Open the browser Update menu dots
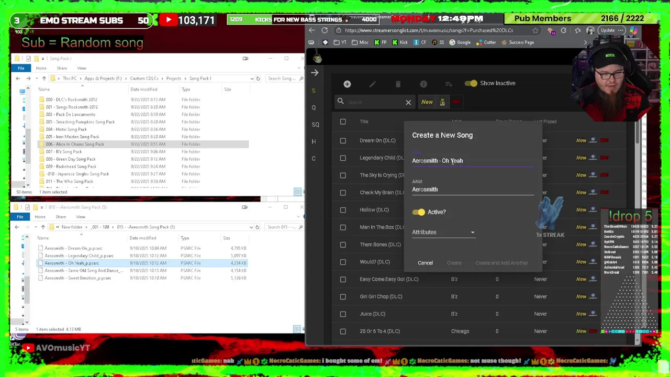670x377 pixels. [x=621, y=30]
